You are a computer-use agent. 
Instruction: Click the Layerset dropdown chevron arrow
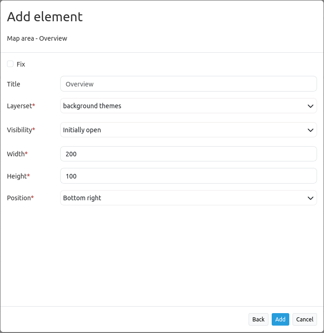point(311,106)
